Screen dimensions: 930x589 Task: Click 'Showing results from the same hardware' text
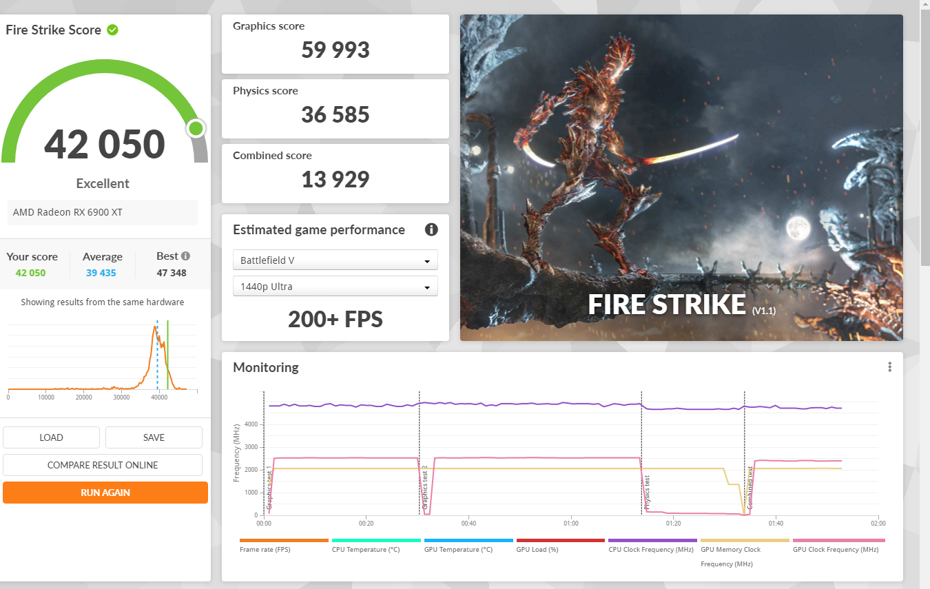[103, 302]
